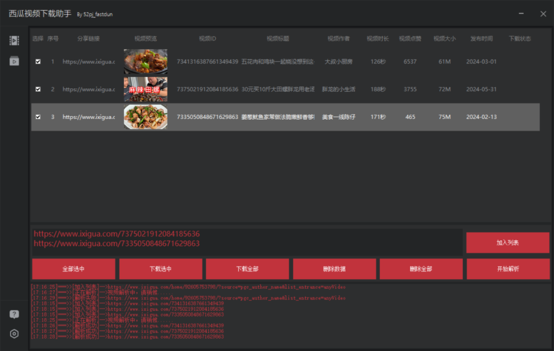Sort by the 视频时长 column header
This screenshot has height=351, width=554.
[378, 38]
